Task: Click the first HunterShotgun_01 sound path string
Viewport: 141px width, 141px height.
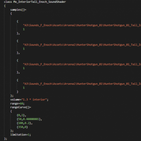Action: [x=82, y=25]
